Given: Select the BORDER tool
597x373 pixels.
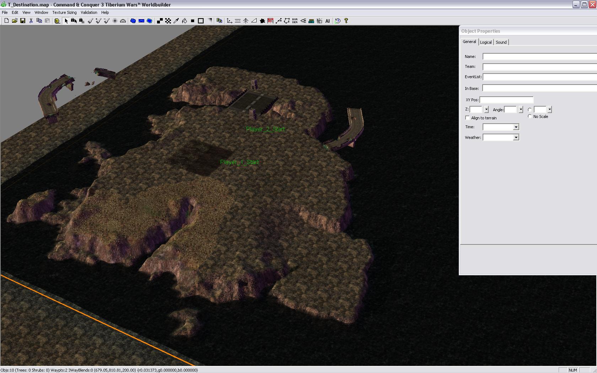Looking at the screenshot, I should 295,21.
